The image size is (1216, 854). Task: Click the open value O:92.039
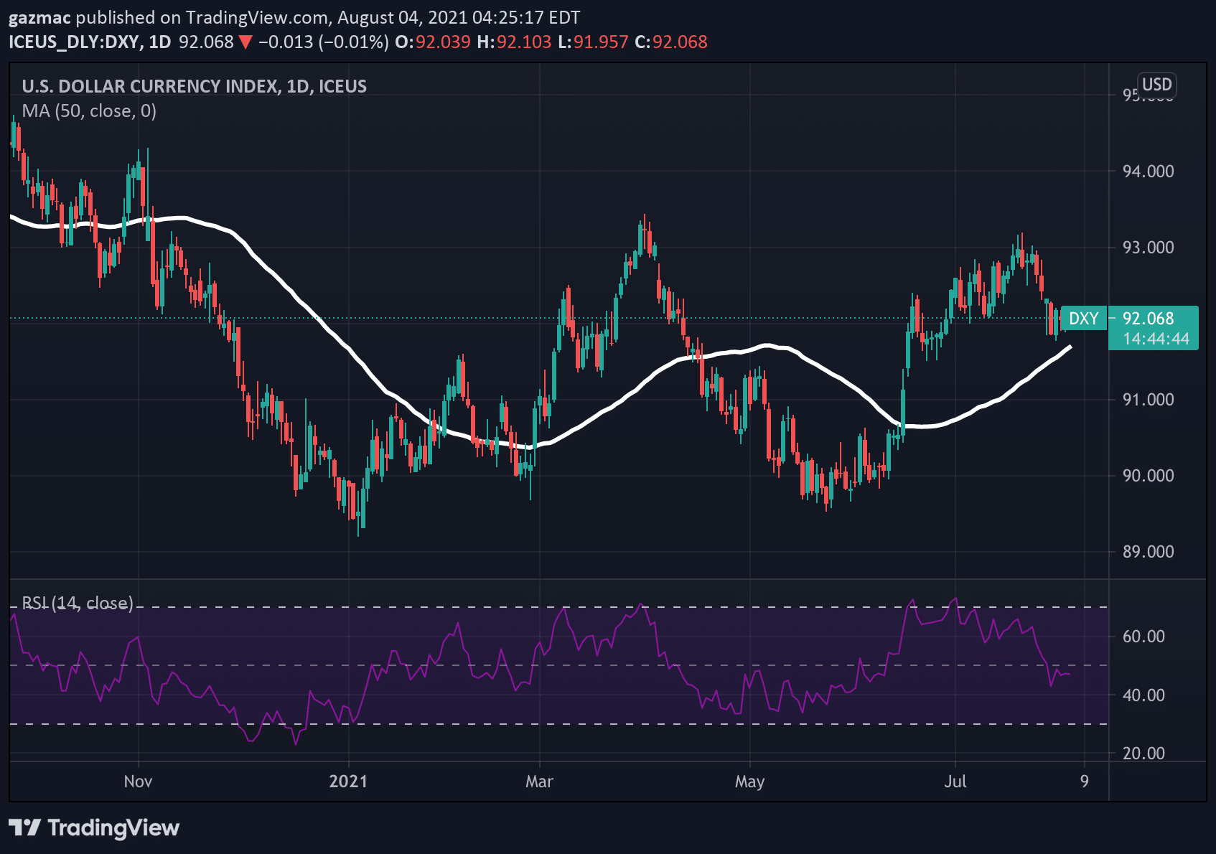click(433, 42)
